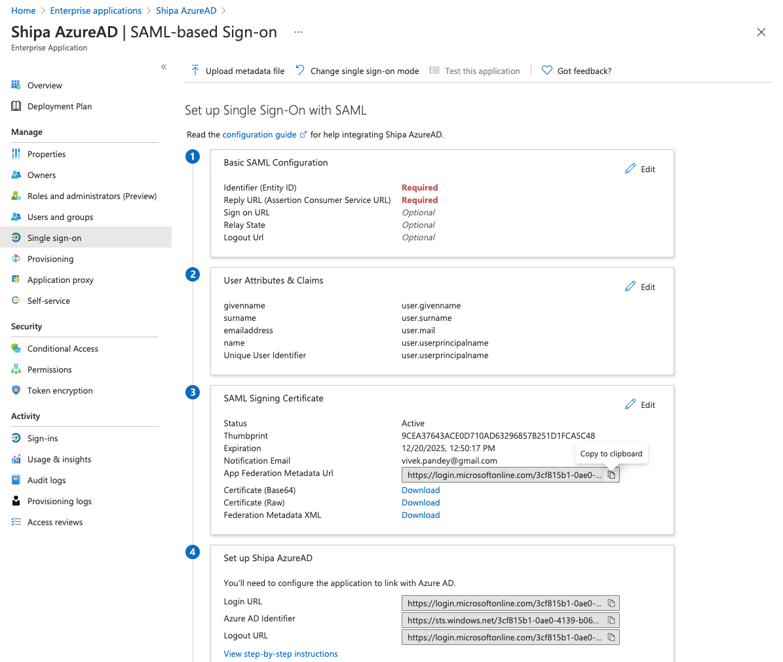Click the user.givenname claim value

(x=431, y=305)
